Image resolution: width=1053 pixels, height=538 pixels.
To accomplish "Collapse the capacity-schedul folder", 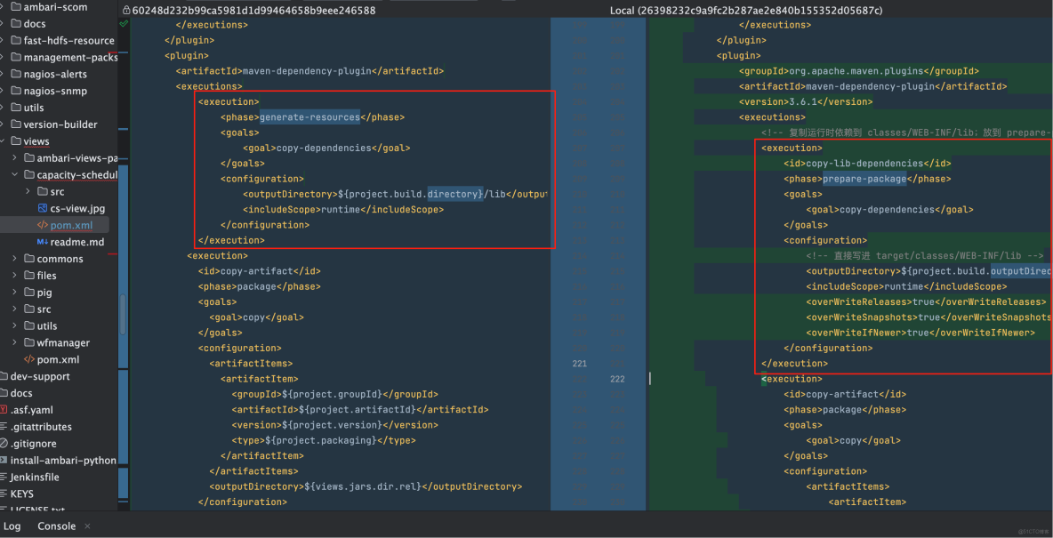I will tap(15, 174).
